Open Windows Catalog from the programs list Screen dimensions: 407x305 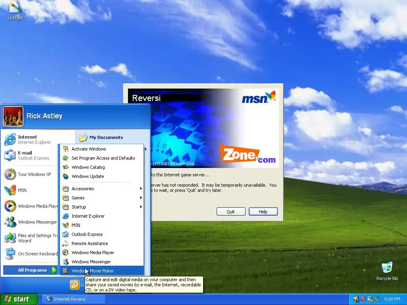tap(102, 167)
